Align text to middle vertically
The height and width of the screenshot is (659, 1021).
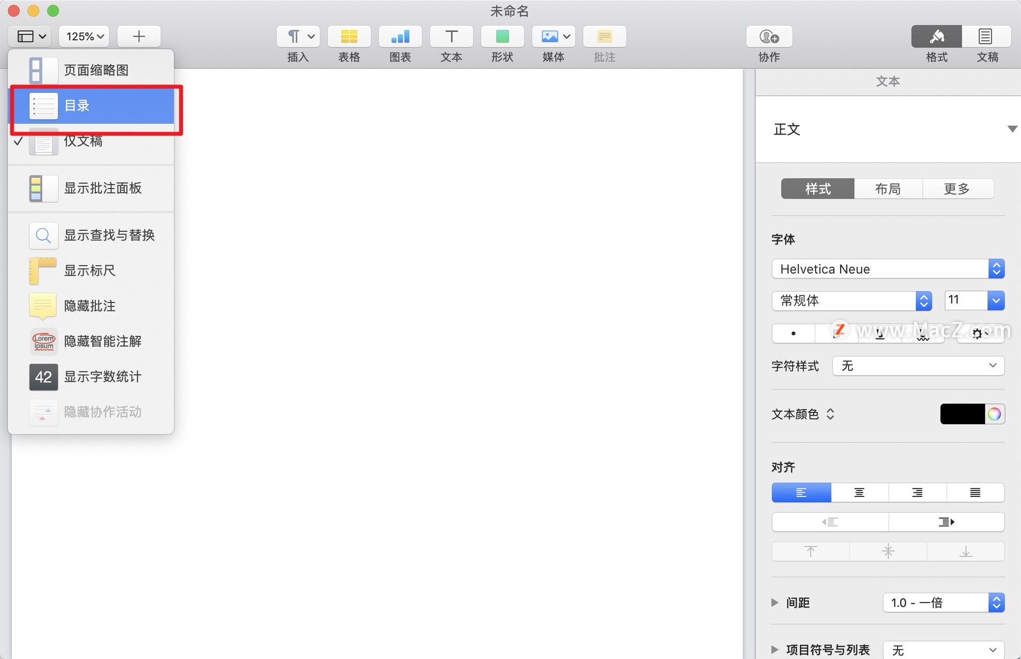888,551
